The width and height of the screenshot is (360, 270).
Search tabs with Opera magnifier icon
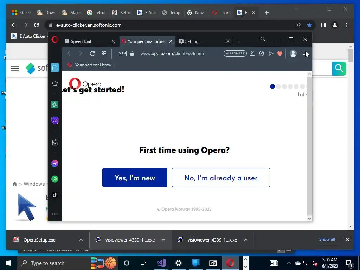263,39
